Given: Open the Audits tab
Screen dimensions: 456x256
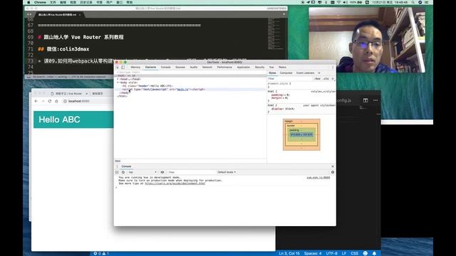Looking at the screenshot, I should [194, 67].
